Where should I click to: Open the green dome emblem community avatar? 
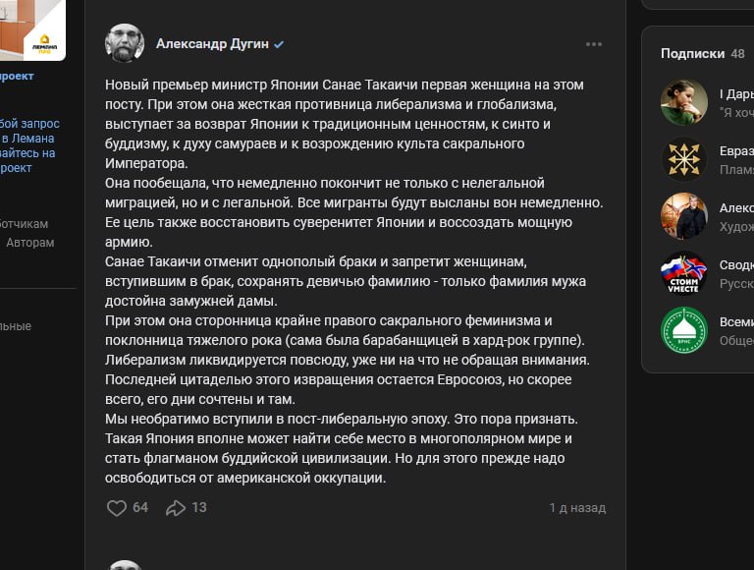pos(684,330)
